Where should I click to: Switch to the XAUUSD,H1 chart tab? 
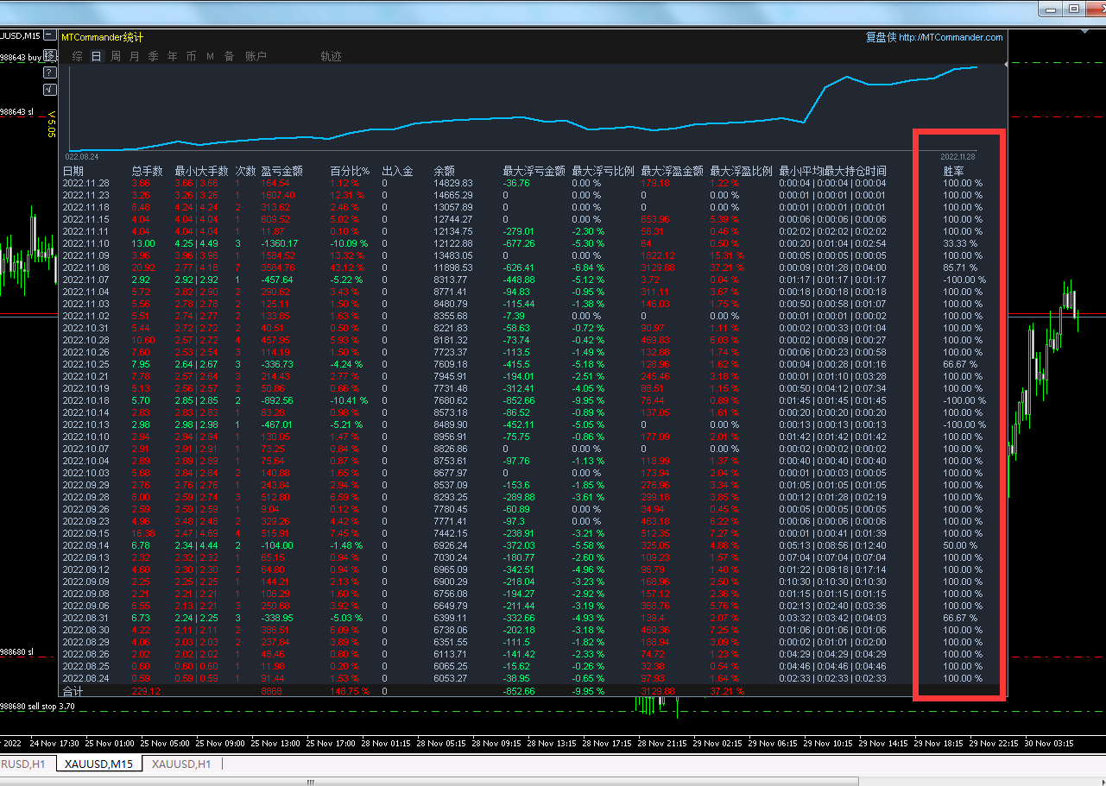click(181, 764)
